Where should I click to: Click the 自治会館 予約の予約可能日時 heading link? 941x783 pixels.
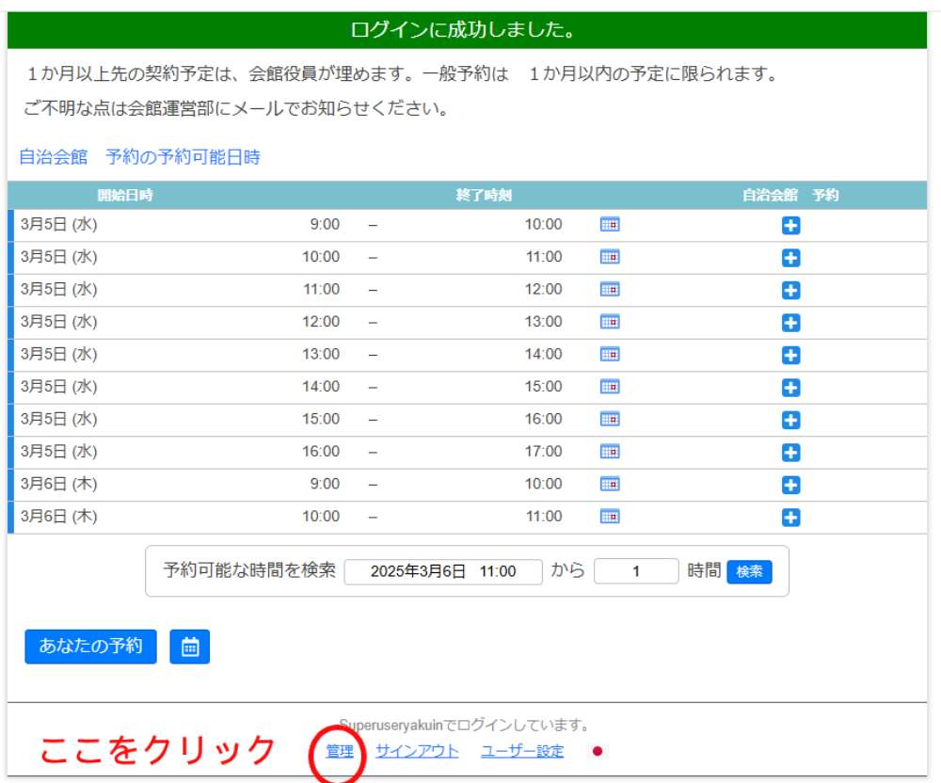tap(139, 157)
